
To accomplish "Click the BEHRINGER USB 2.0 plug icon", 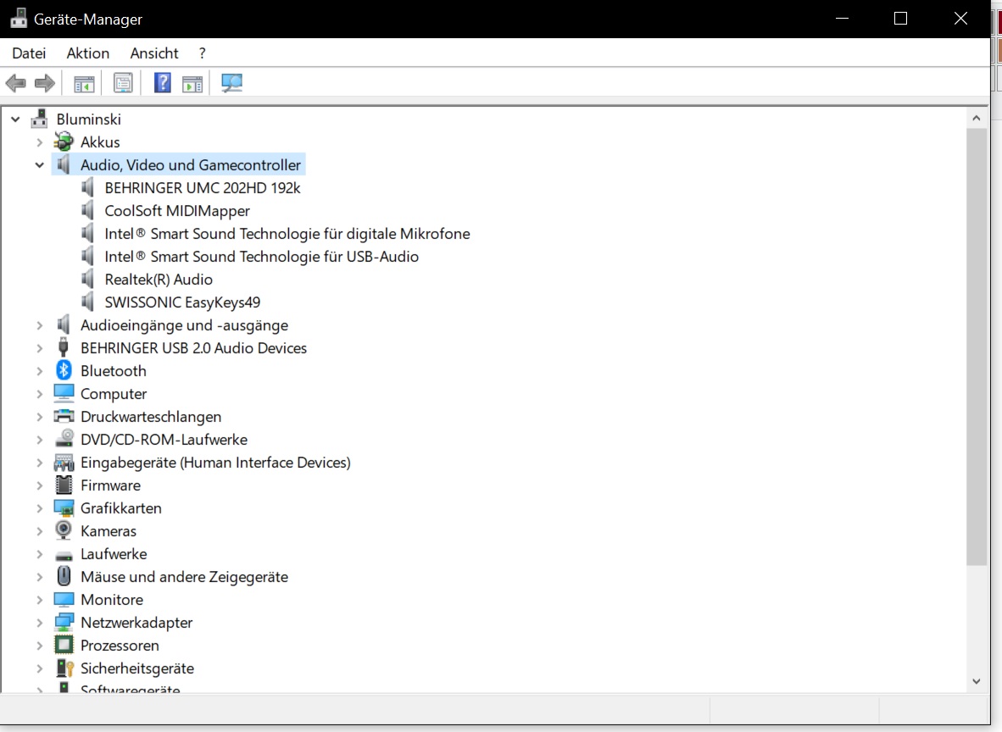I will click(64, 347).
